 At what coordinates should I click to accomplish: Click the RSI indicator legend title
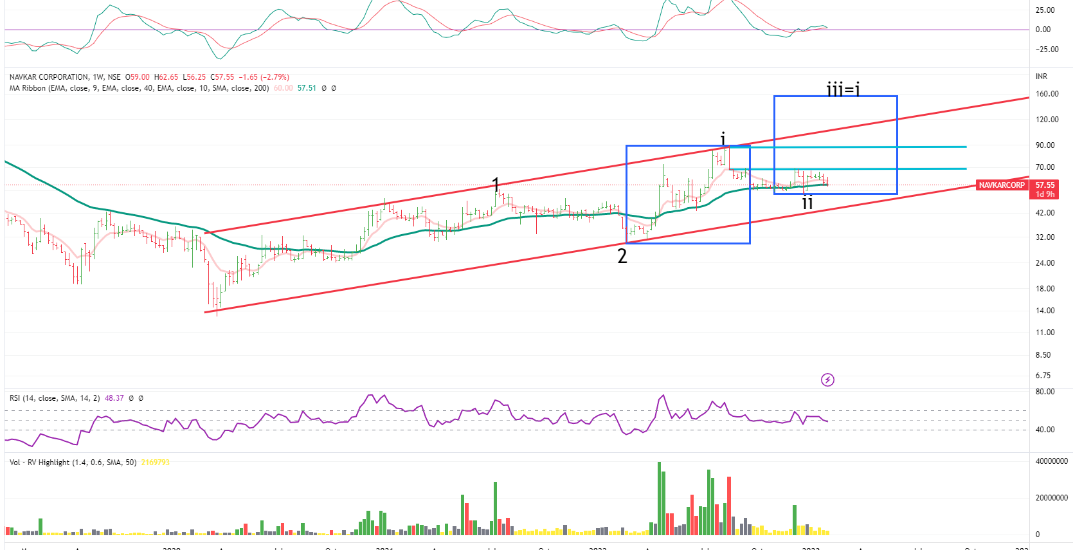pos(54,398)
